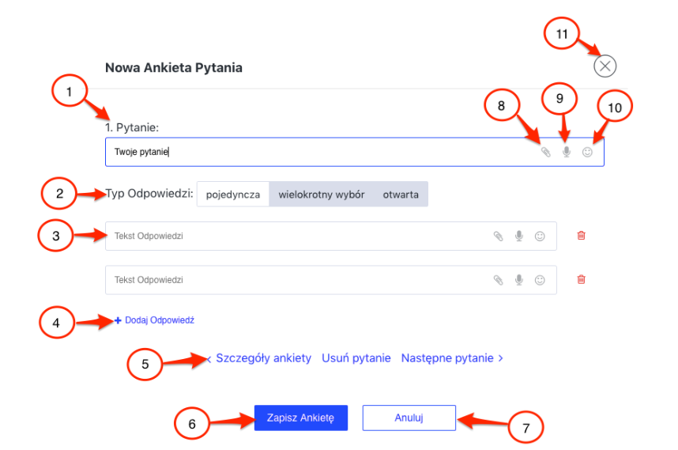Click the paperclip in the second answer field
Screen dimensions: 678x450
pos(498,280)
